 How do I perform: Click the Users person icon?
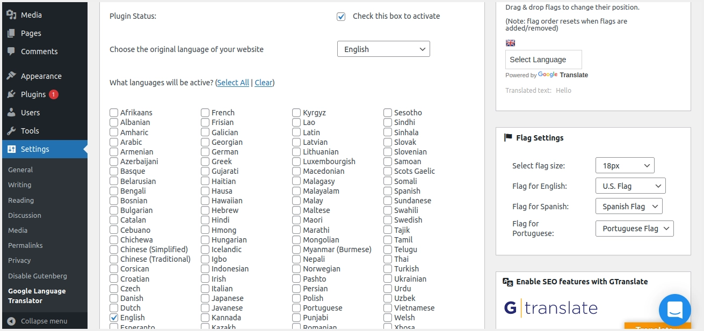(x=11, y=112)
